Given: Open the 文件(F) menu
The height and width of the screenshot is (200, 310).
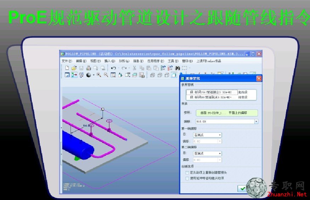Looking at the screenshot, I should [x=67, y=61].
